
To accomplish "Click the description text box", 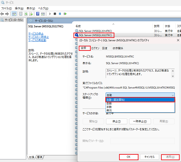I will click(x=140, y=73).
